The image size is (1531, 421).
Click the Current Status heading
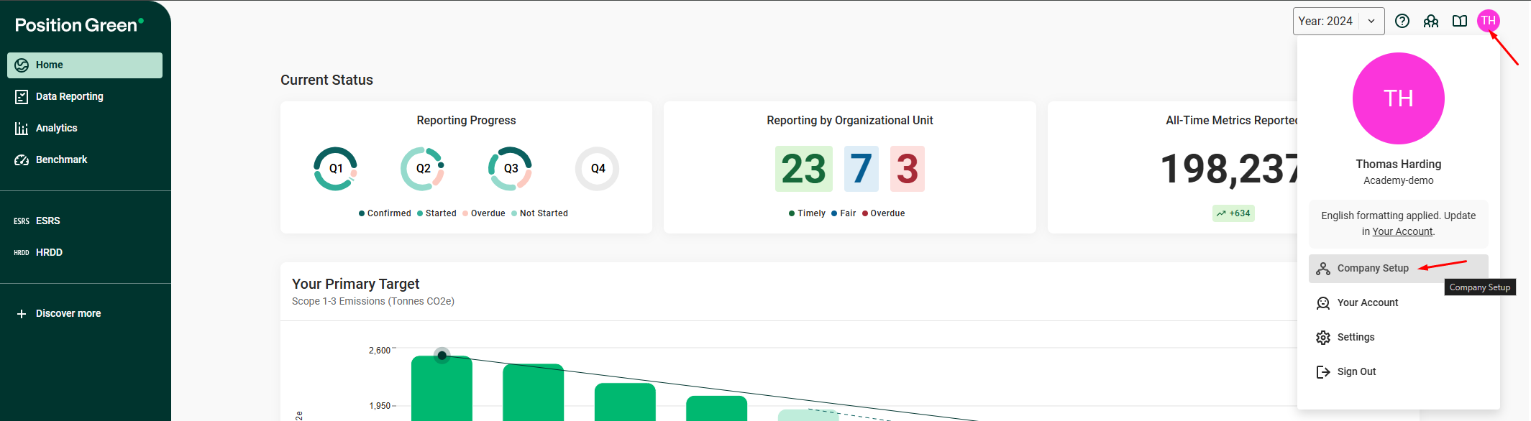click(x=326, y=80)
